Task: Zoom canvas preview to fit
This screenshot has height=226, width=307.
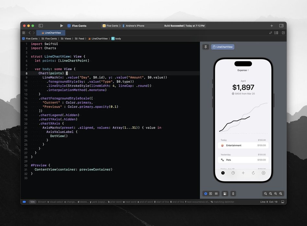Action: click(x=276, y=193)
